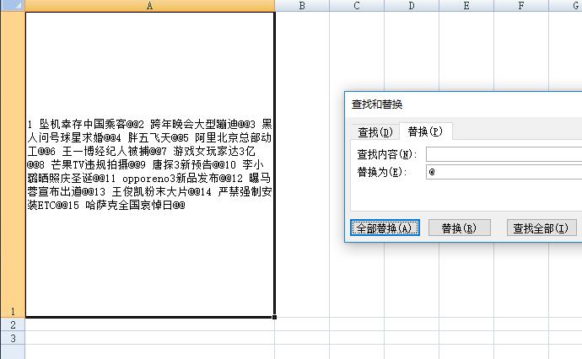Select column C header
Viewport: 582px width, 359px height.
click(357, 6)
